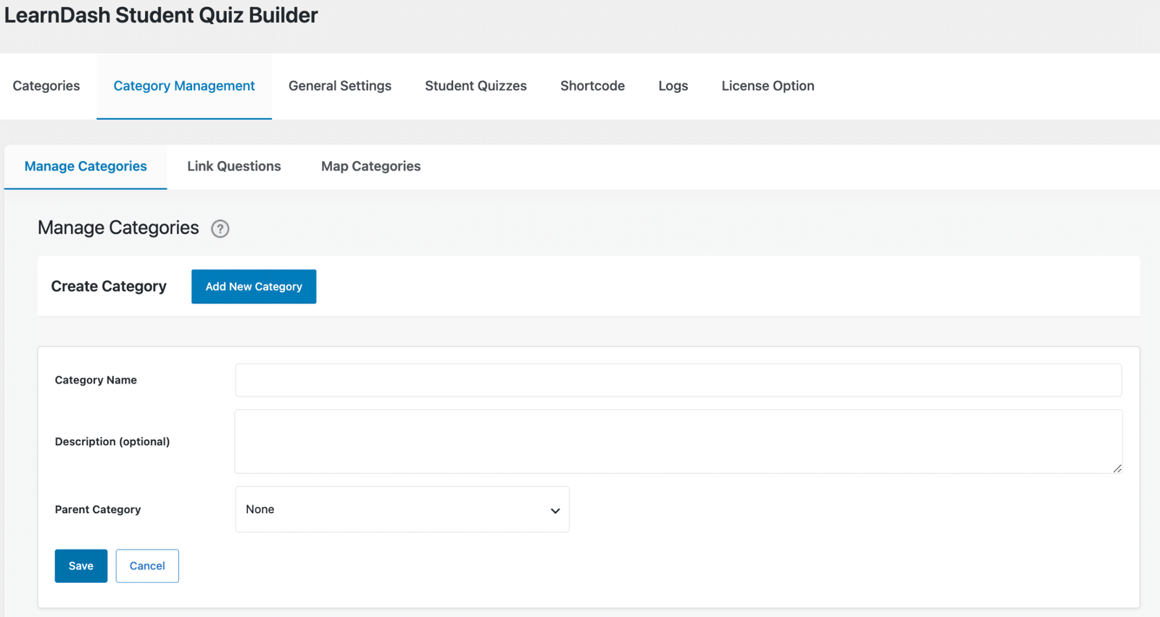Click the Add New Category button

[254, 286]
